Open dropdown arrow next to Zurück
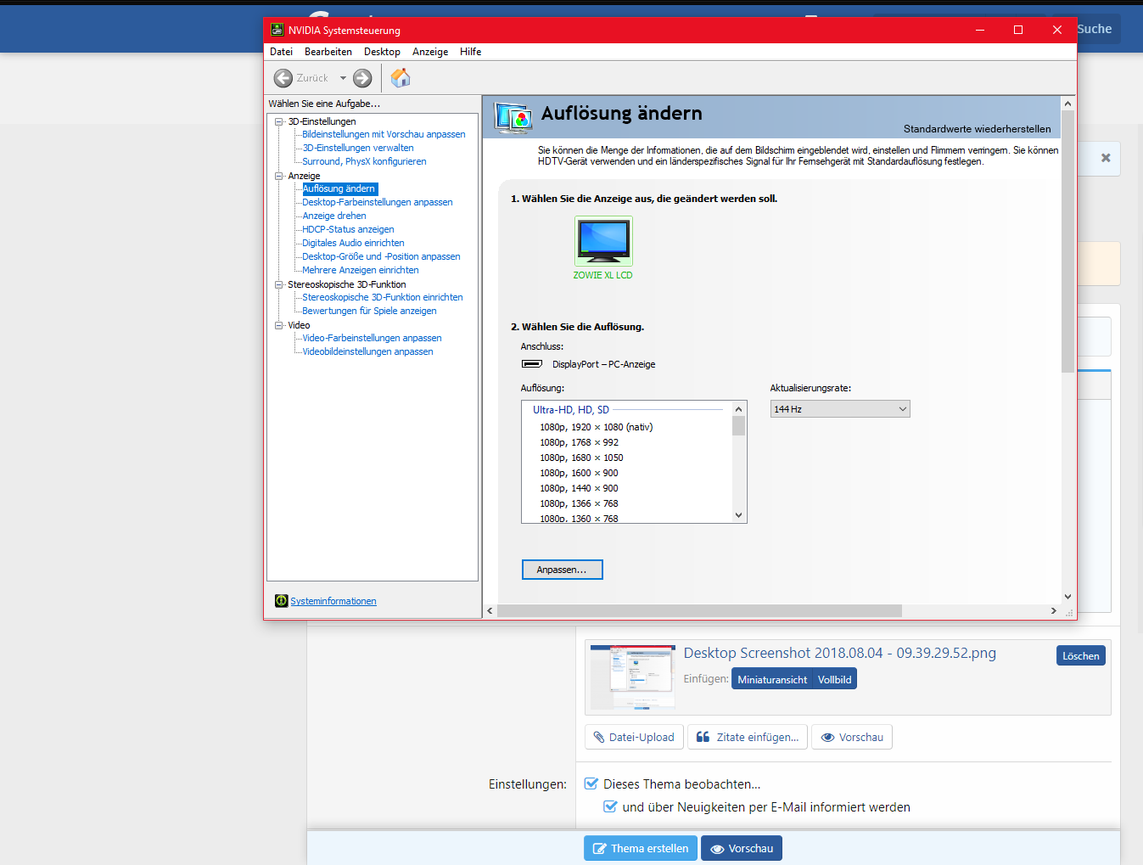 point(343,78)
